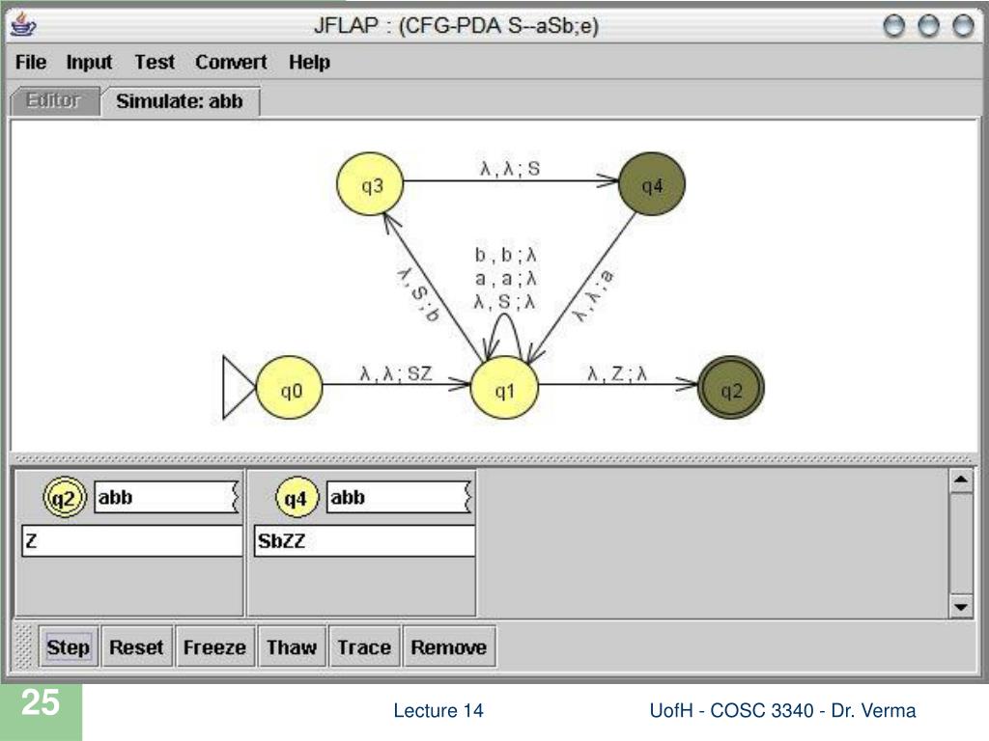Click the toolbar drag handle beside Step

click(x=24, y=646)
